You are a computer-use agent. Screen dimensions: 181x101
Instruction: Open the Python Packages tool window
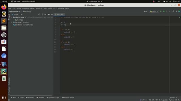coord(53,98)
